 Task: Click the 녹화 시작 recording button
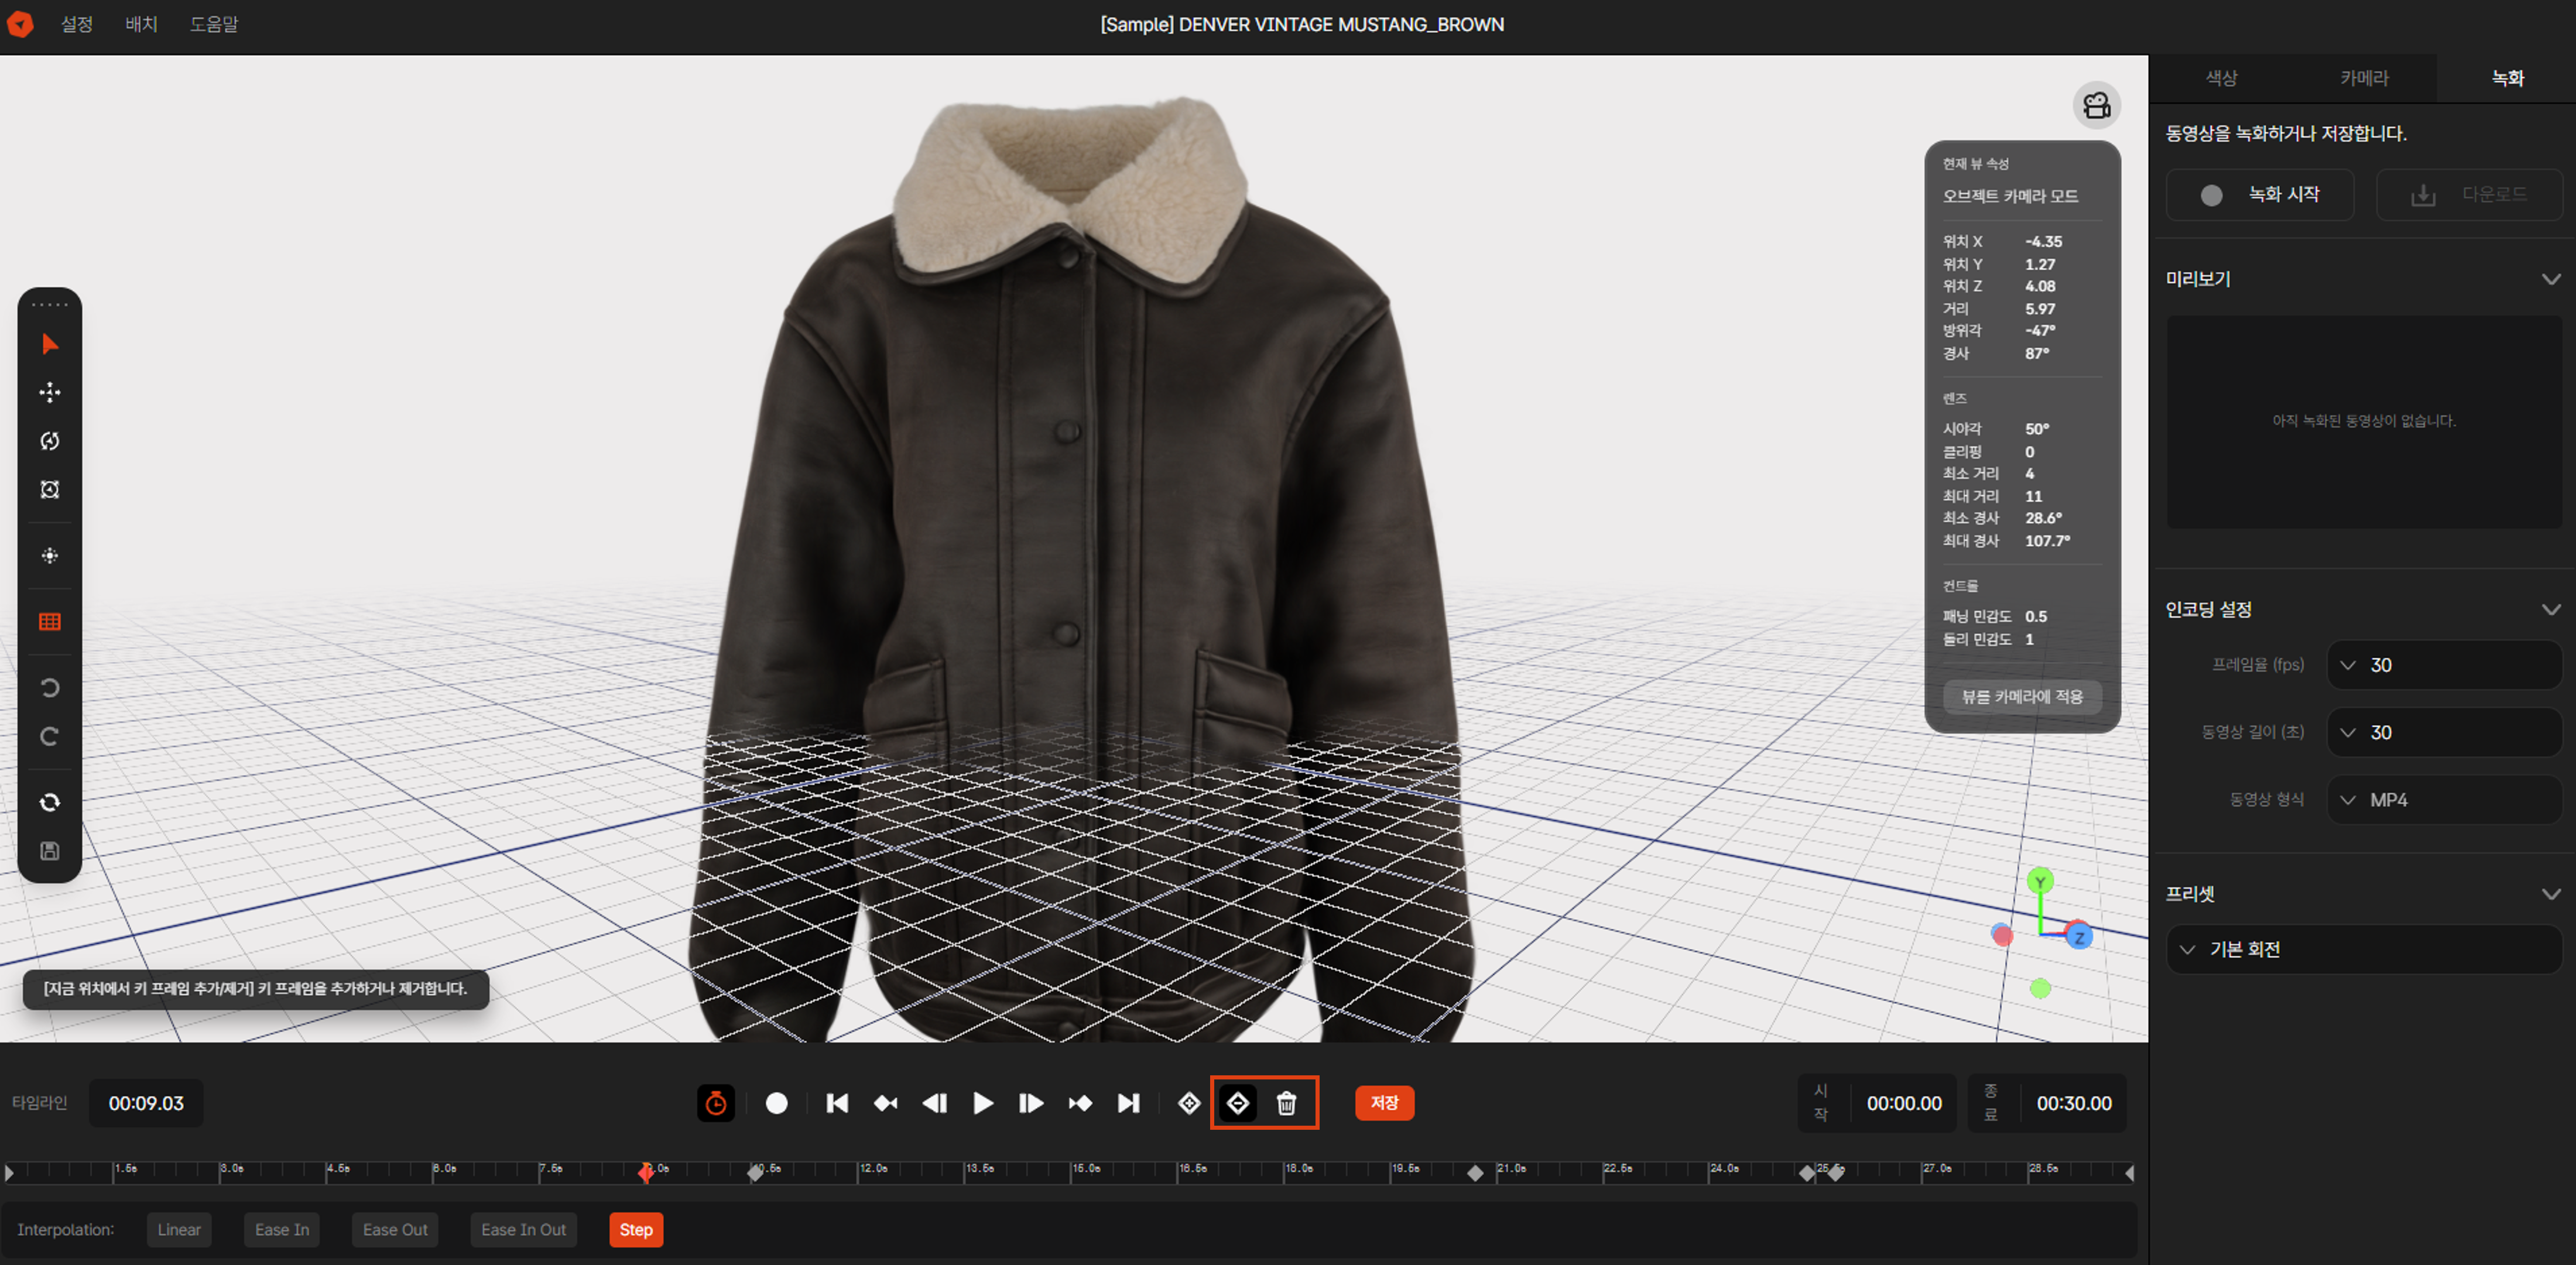click(2260, 195)
